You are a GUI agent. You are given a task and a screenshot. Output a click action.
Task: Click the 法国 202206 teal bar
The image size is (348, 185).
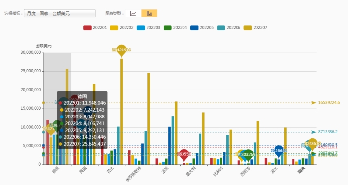coord(173,140)
